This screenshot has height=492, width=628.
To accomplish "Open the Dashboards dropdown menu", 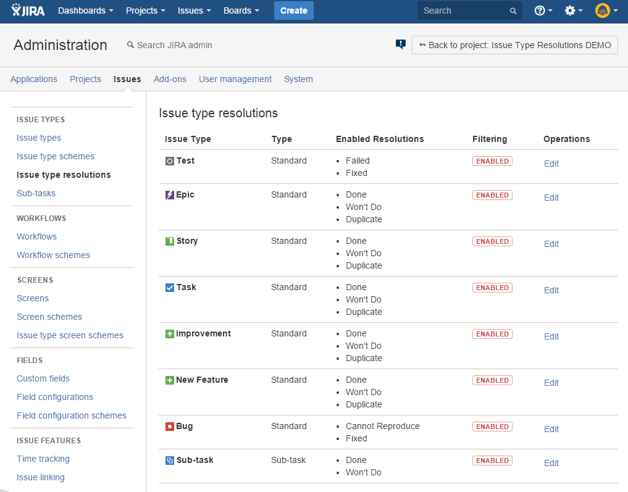I will [x=86, y=10].
